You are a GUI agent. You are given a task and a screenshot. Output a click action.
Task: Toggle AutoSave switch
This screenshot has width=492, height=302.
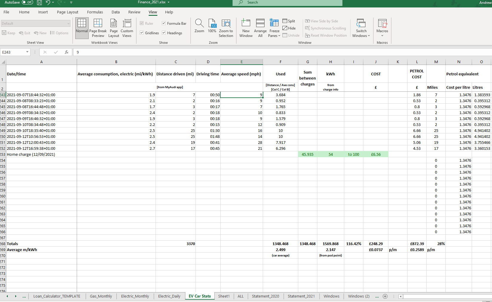pos(27,2)
